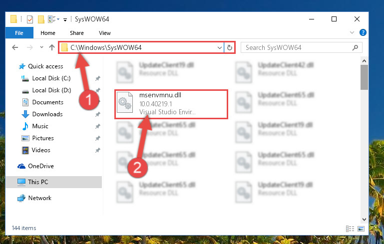This screenshot has height=244, width=384.
Task: Click the pin icon beside Local Disk (C:)
Action: [x=98, y=78]
